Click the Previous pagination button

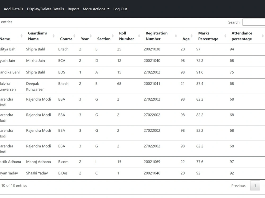coord(238,186)
